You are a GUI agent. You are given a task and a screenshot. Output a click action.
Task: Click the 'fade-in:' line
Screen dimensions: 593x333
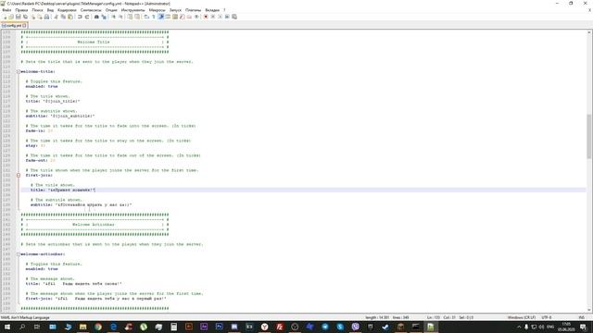tap(39, 130)
